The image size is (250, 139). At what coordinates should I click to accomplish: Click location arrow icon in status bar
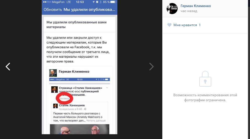click(93, 2)
